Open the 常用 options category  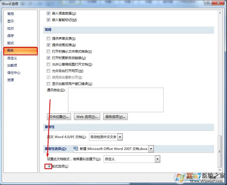point(11,14)
